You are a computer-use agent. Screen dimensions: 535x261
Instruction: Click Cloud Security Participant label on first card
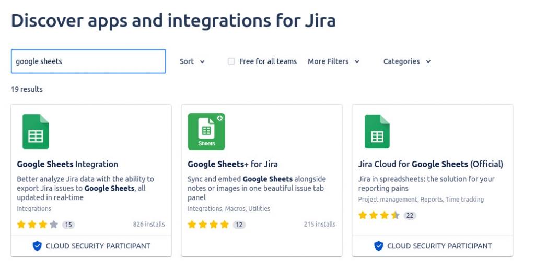(x=98, y=246)
